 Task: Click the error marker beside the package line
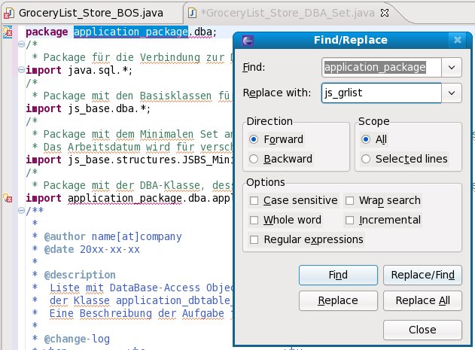8,32
